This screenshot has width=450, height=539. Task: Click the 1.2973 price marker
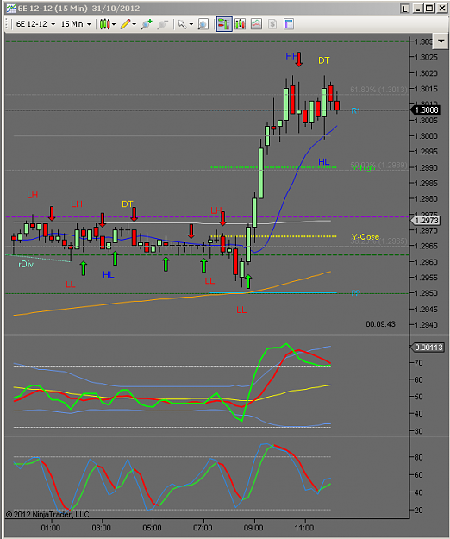point(426,221)
